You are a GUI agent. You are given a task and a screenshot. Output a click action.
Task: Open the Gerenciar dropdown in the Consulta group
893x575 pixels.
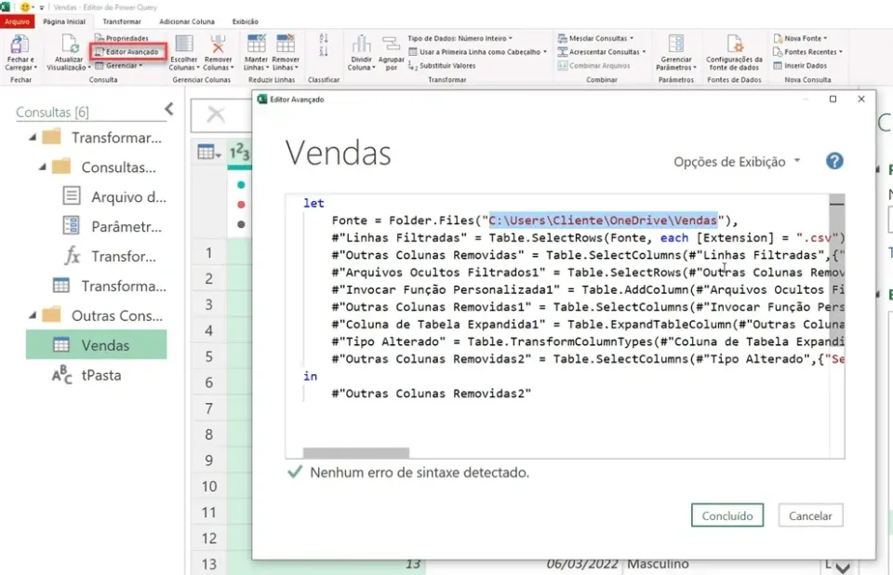click(x=118, y=65)
